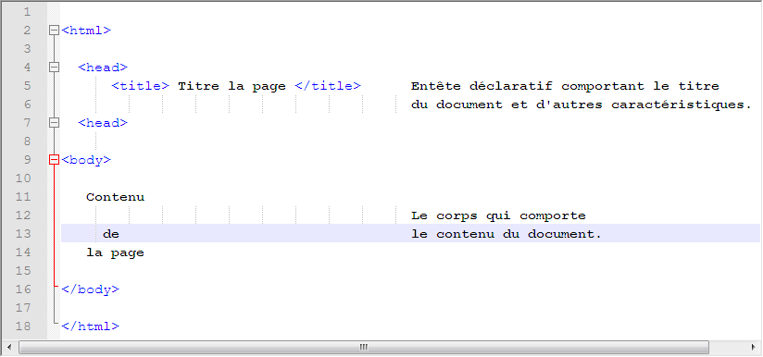The width and height of the screenshot is (763, 357).
Task: Click the opening <html> tag
Action: pyautogui.click(x=86, y=31)
